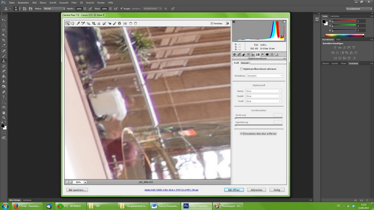Viewport: 374px width, 210px height.
Task: Uncheck Chromatische Aberration entfernen
Action: pyautogui.click(x=242, y=134)
